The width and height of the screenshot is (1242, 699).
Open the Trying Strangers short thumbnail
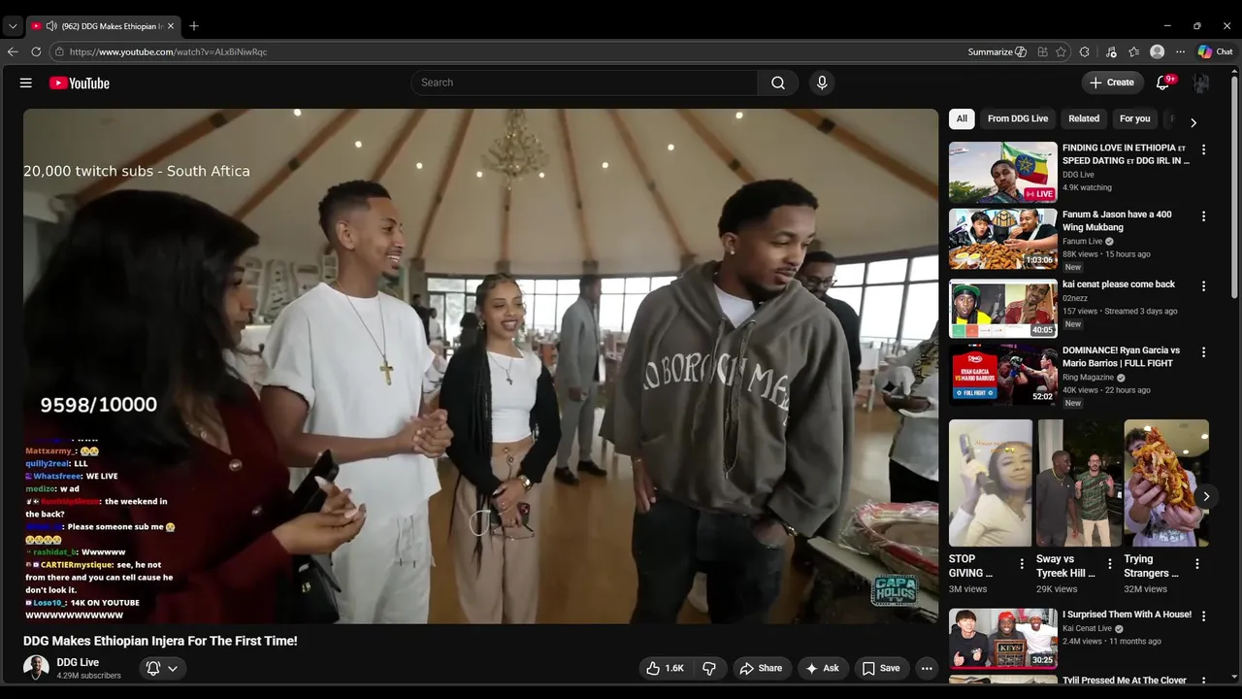pyautogui.click(x=1166, y=483)
